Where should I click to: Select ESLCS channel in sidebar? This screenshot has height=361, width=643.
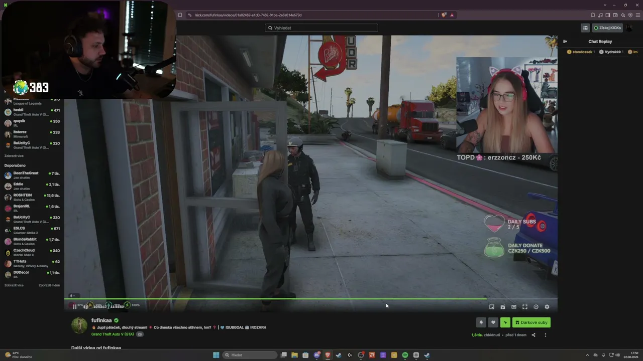coord(32,230)
